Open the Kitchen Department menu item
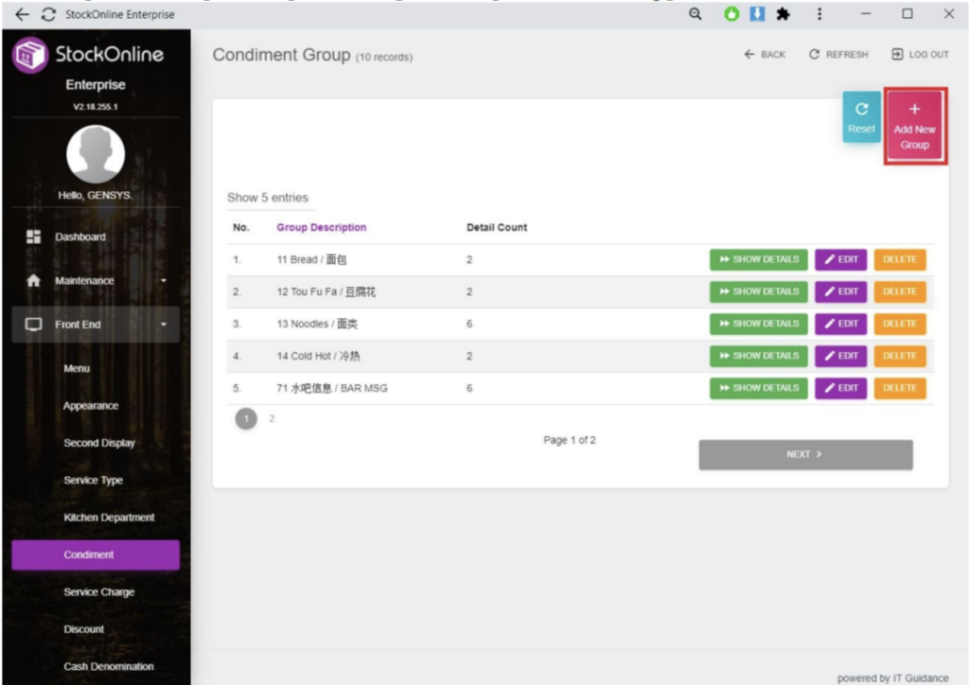Screen dimensions: 969x685 click(109, 518)
